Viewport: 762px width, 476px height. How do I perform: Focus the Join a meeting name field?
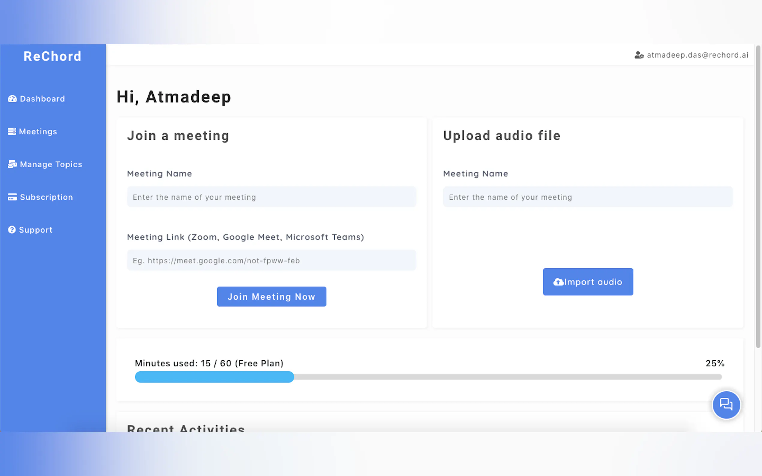click(x=271, y=197)
